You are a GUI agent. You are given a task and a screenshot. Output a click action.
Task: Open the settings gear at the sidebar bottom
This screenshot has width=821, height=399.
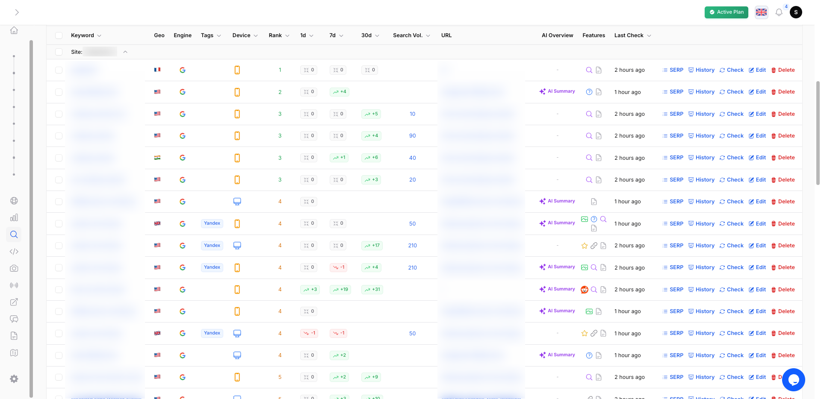[x=14, y=378]
